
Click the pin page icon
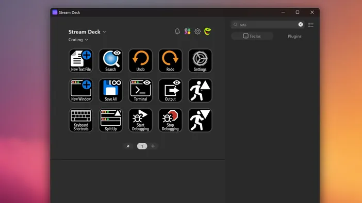click(128, 146)
